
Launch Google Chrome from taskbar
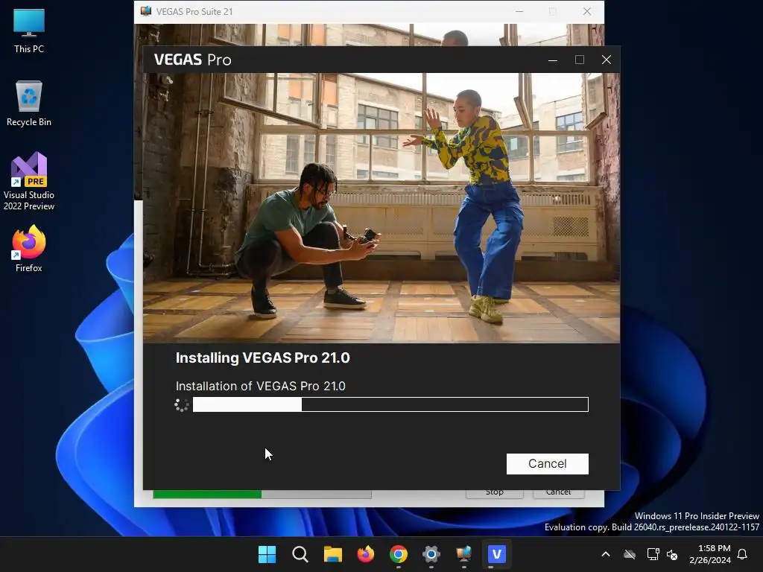[x=399, y=554]
